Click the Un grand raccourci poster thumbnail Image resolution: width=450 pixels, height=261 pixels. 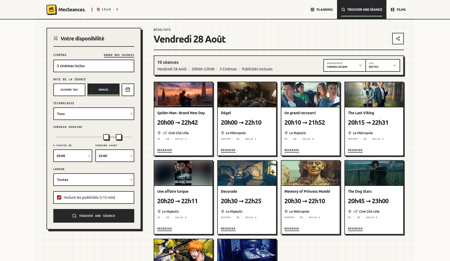311,95
